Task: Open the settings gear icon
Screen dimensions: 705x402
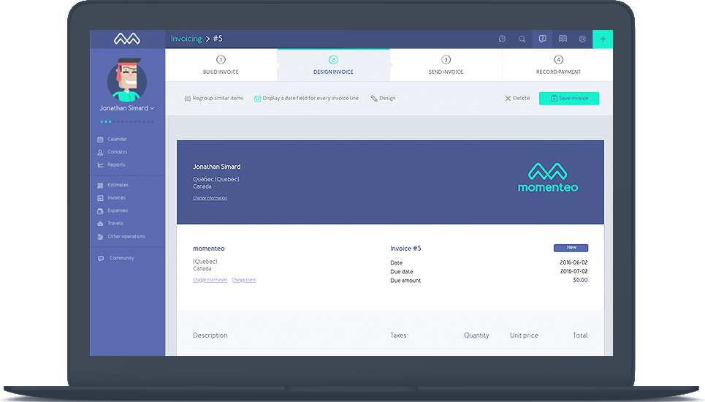Action: (x=582, y=39)
